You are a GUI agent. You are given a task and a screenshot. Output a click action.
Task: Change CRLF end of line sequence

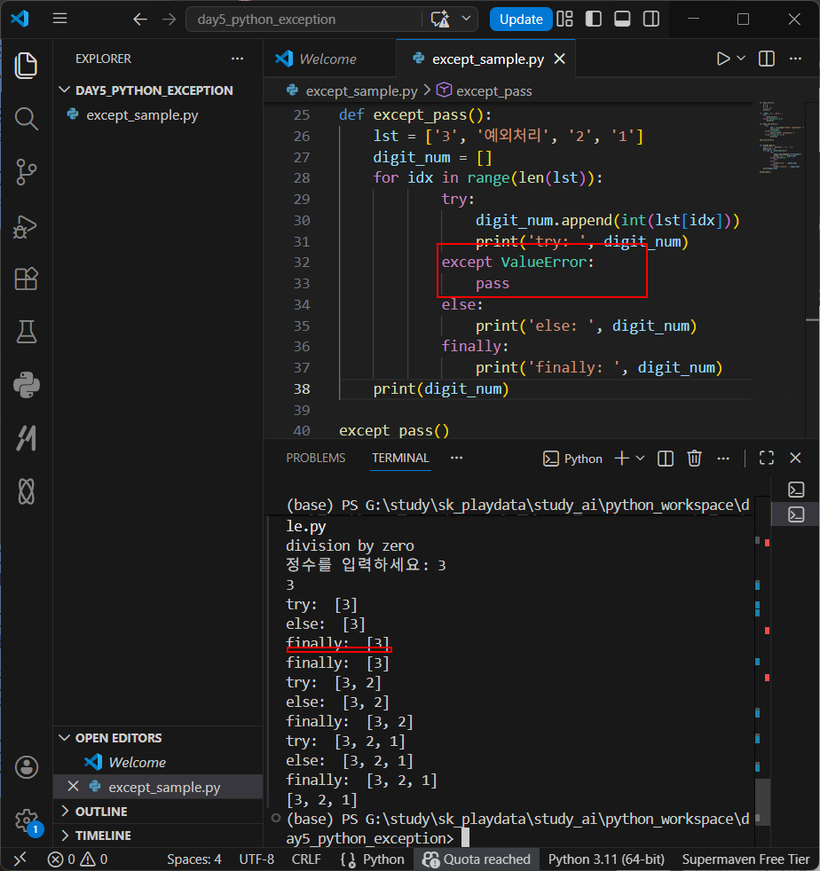[x=306, y=859]
